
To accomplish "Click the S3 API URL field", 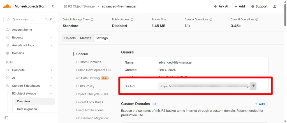I will tap(204, 86).
